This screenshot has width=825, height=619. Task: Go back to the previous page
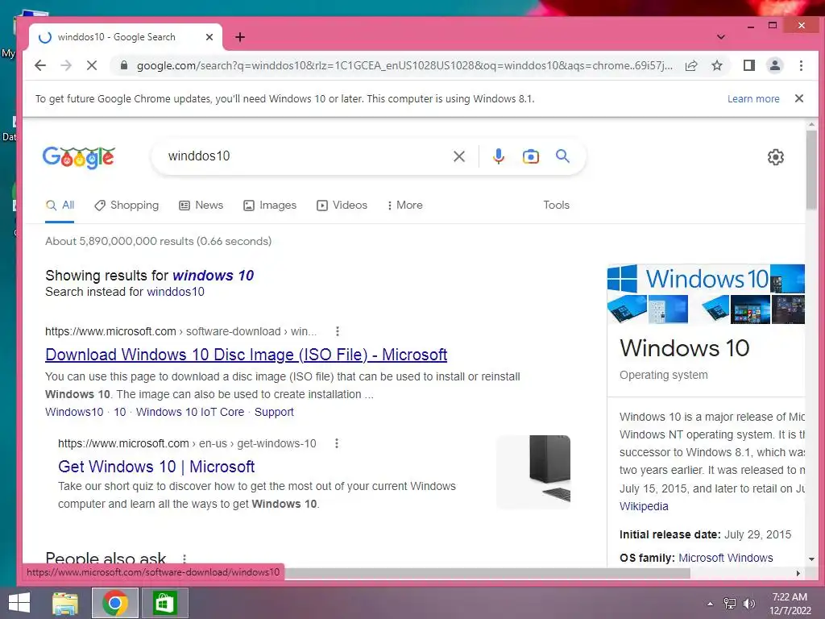40,65
